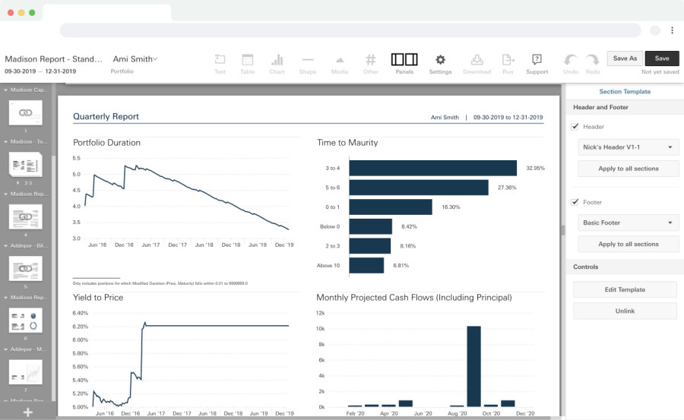The height and width of the screenshot is (420, 684).
Task: Switch to the Section Template tab
Action: [625, 92]
